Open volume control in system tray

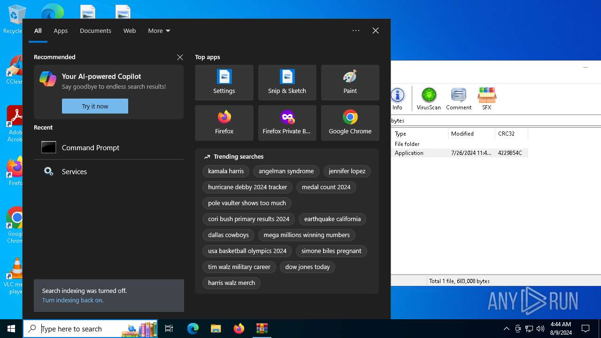coord(540,329)
